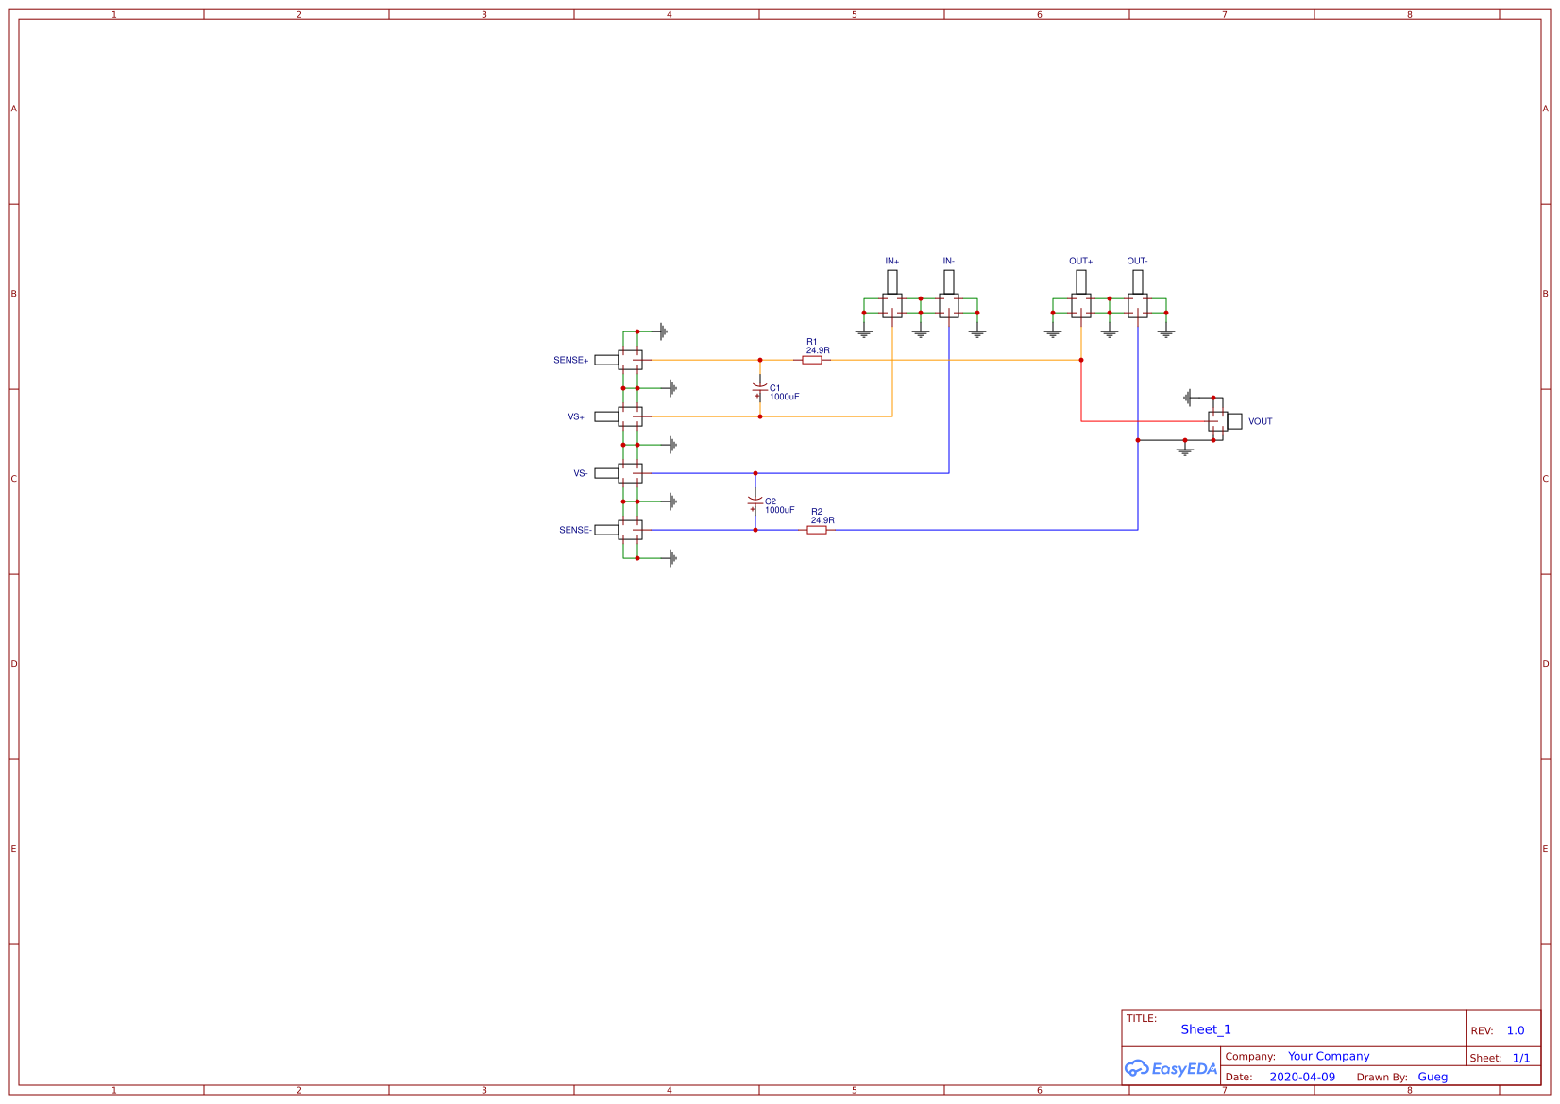
Task: Click the VOUT connector symbol on the right
Action: [x=1219, y=421]
